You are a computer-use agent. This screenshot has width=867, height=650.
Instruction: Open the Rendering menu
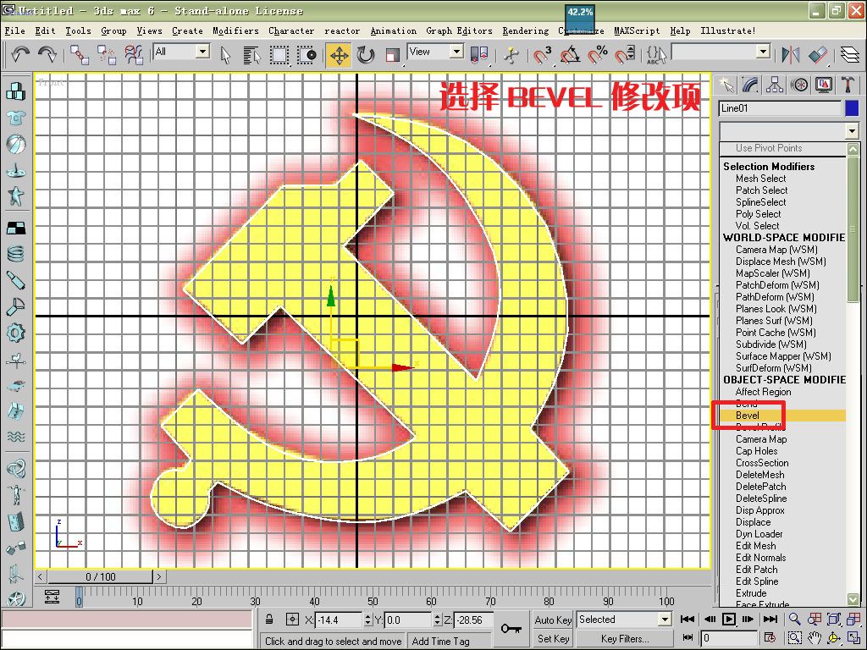coord(525,30)
